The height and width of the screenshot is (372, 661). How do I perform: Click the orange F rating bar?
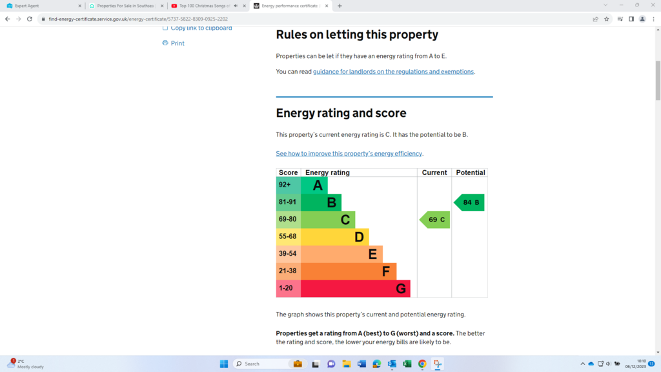tap(349, 271)
